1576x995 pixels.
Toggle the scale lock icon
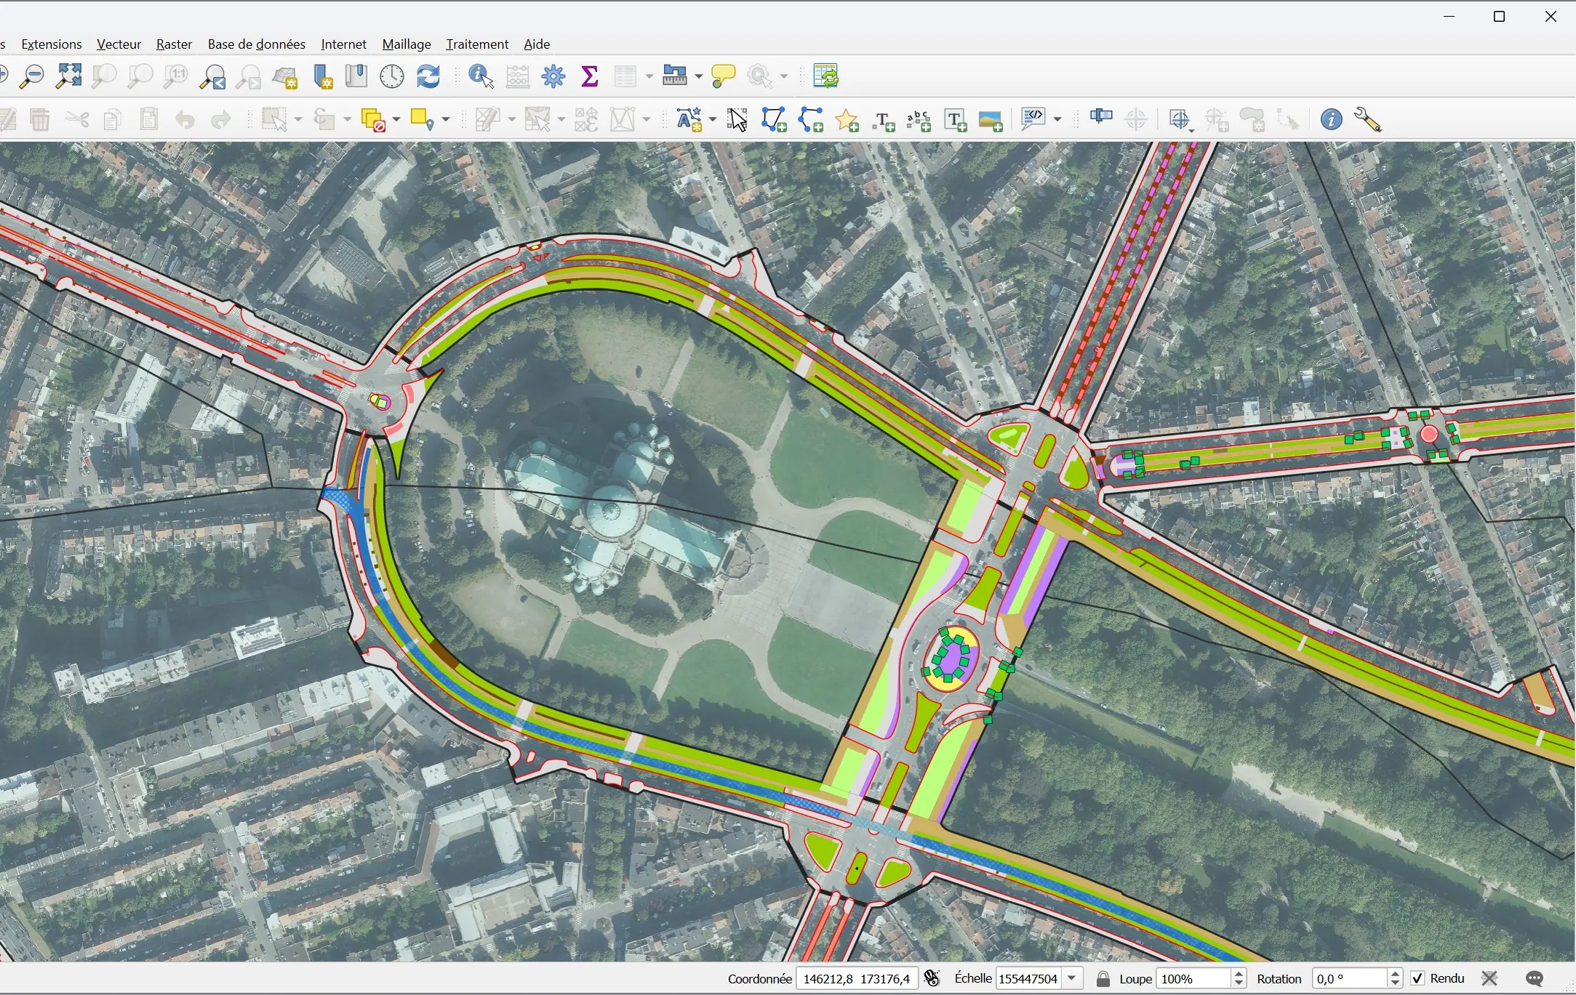point(1103,978)
